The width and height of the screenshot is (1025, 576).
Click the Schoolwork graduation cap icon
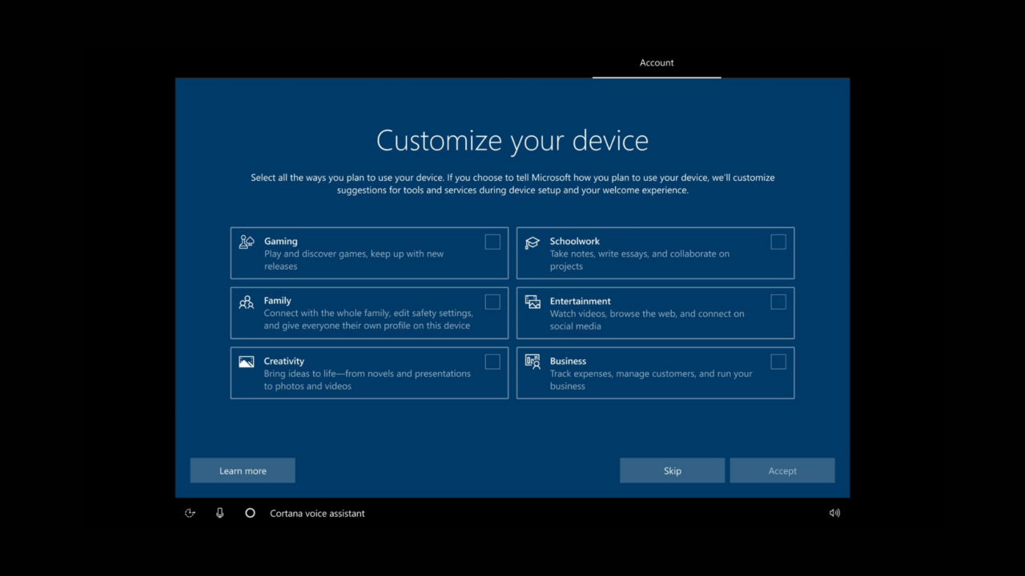pyautogui.click(x=533, y=242)
